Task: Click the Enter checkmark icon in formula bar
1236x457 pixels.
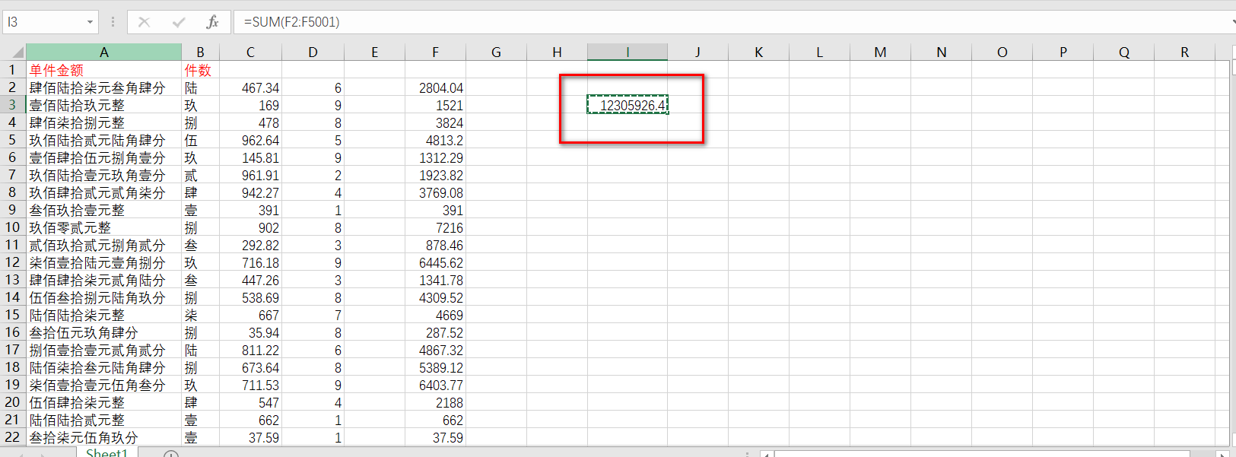Action: coord(179,22)
